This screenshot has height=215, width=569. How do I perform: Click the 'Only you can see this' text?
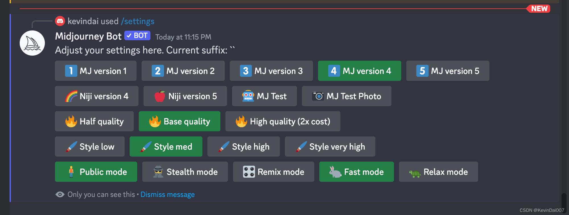pos(101,194)
